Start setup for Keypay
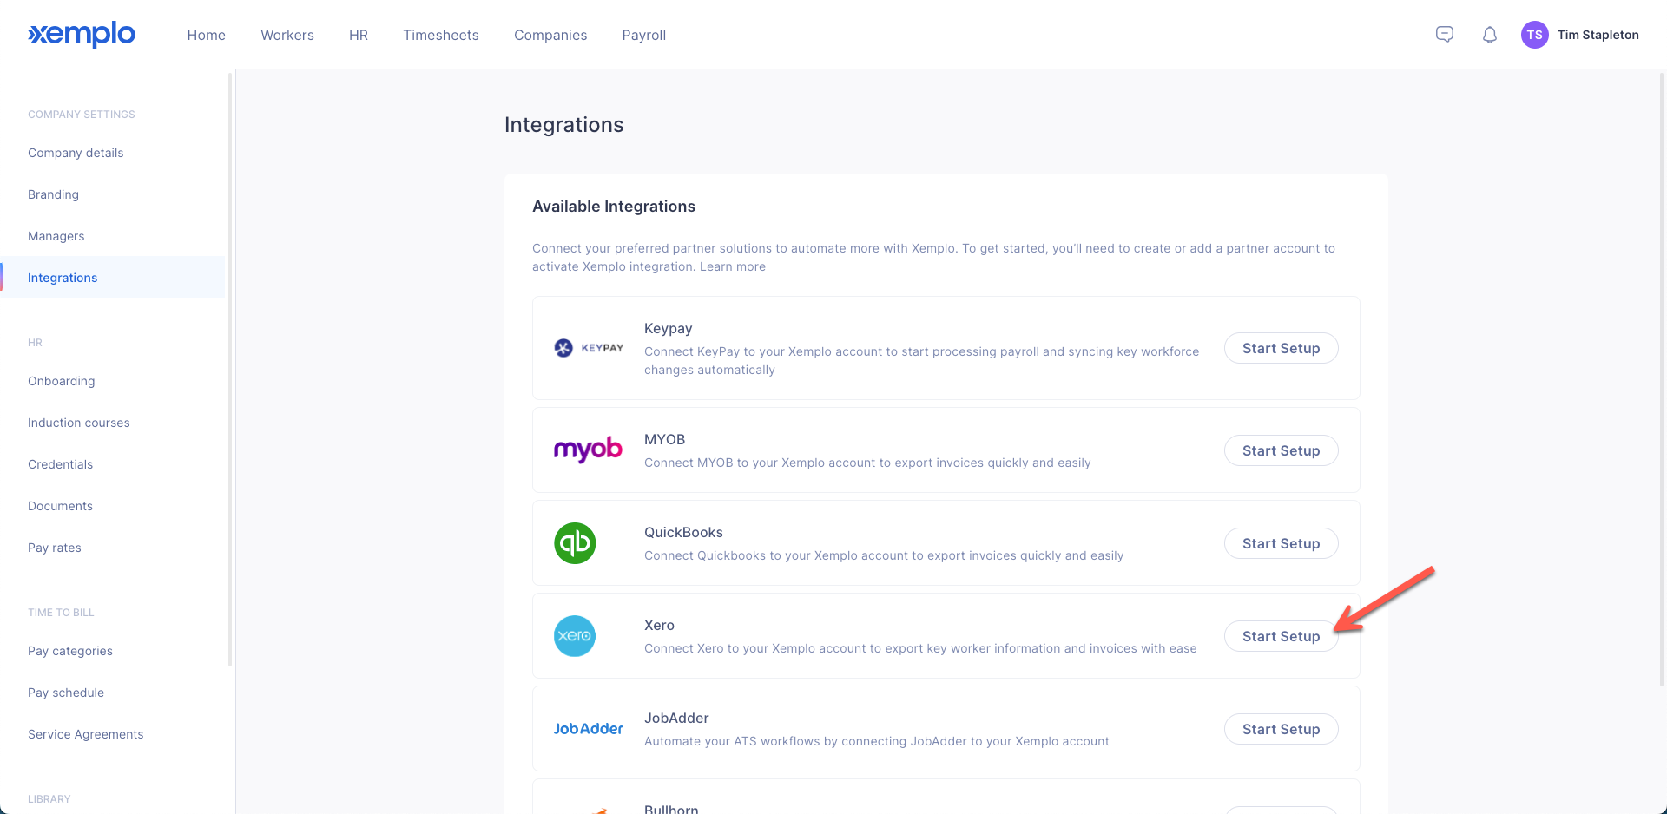 pyautogui.click(x=1282, y=348)
